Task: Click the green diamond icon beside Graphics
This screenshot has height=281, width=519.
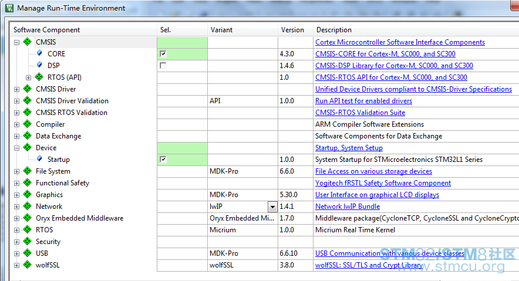Action: point(28,194)
